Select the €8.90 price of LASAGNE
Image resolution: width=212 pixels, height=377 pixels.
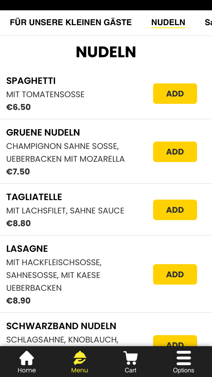(x=18, y=300)
